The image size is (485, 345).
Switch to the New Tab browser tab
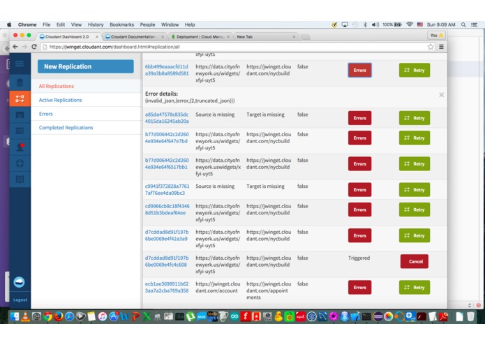point(266,36)
